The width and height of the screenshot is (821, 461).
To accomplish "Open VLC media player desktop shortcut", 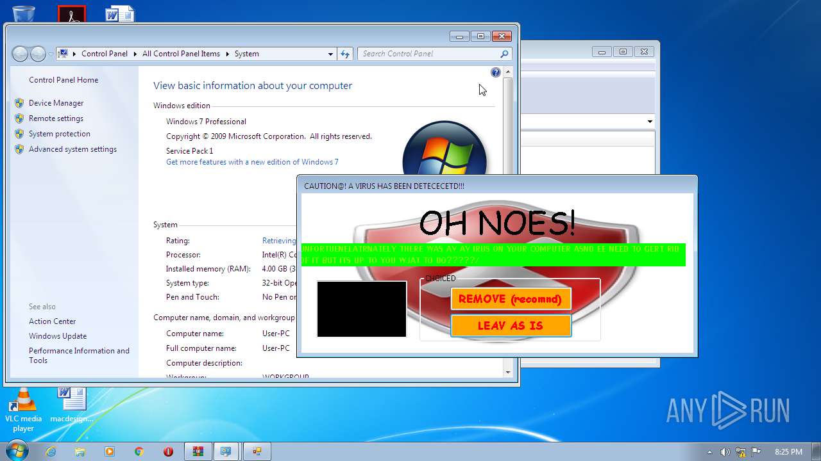I will pos(23,410).
